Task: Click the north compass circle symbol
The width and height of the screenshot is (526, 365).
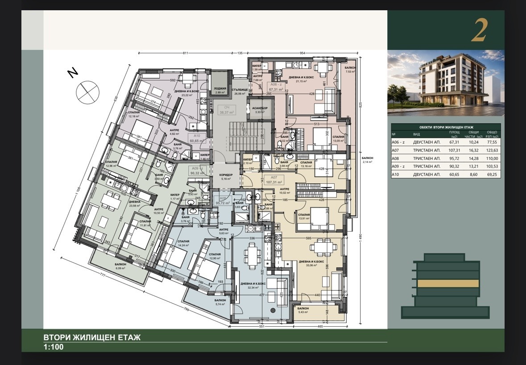Action: [x=87, y=92]
